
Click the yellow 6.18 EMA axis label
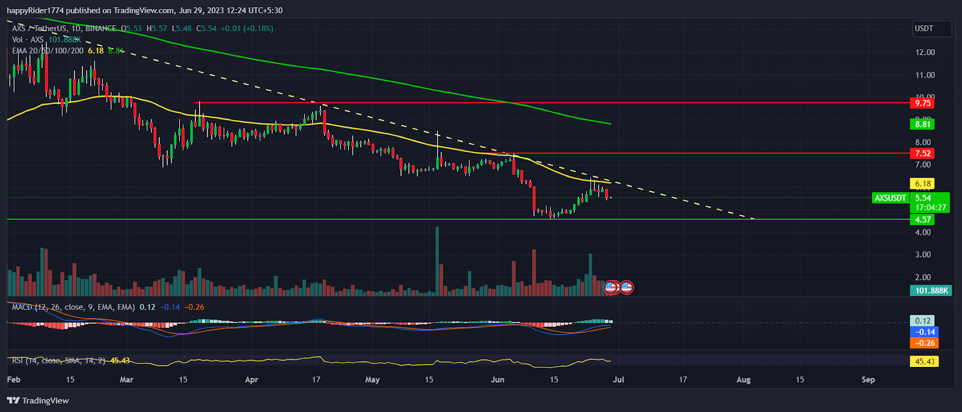pos(922,184)
